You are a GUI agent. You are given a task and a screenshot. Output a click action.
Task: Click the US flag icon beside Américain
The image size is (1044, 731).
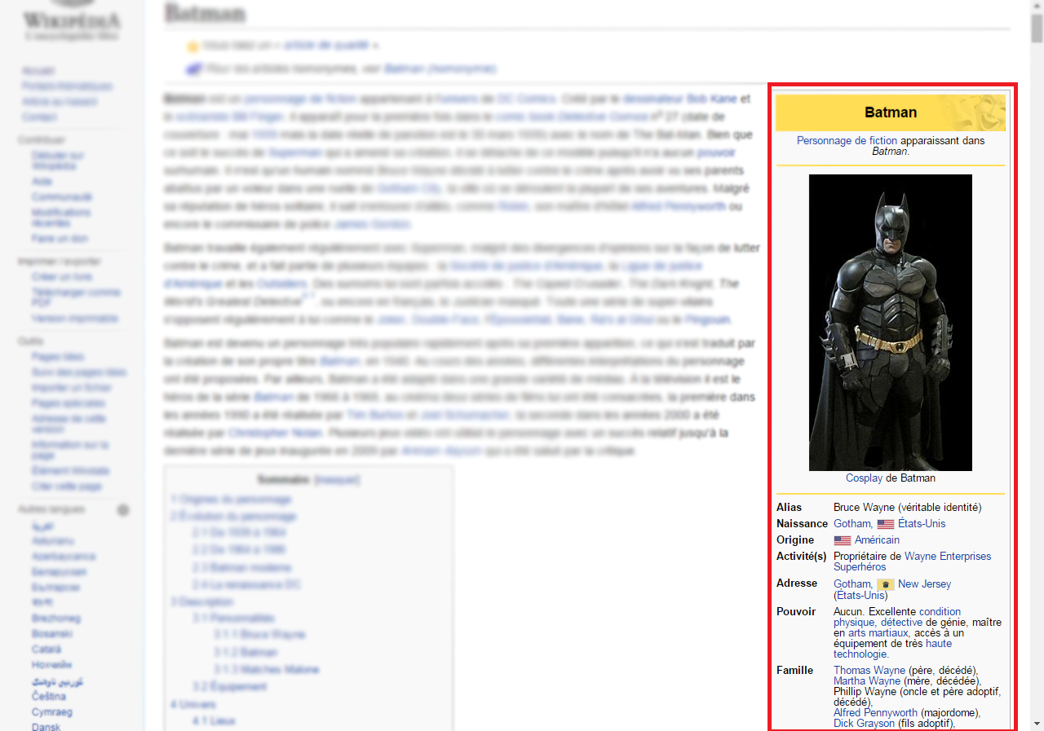pyautogui.click(x=843, y=540)
